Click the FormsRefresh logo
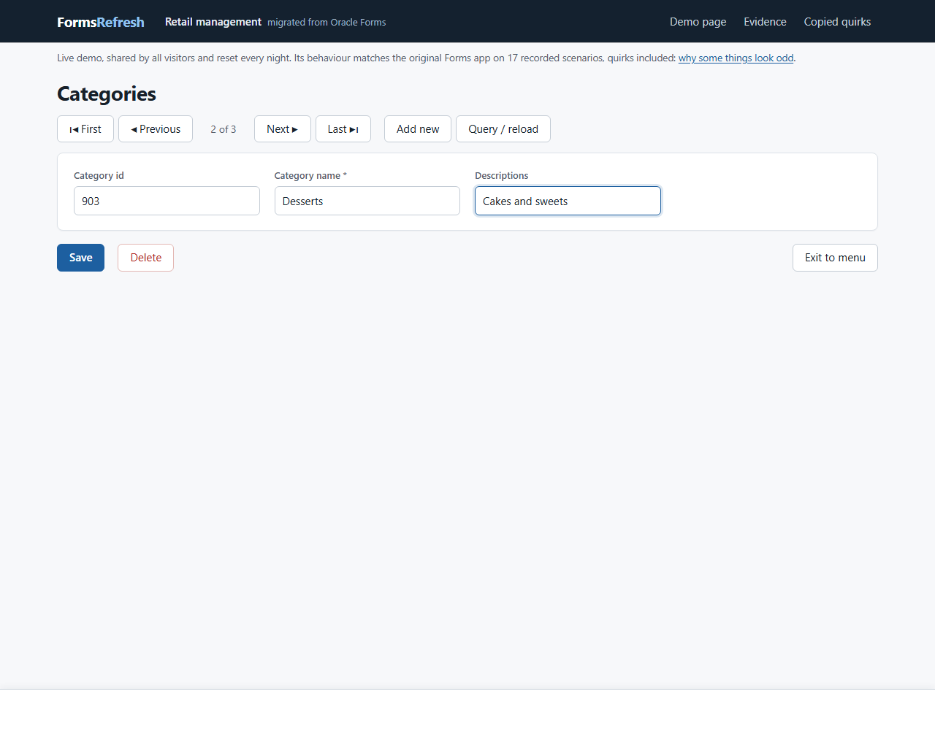935x730 pixels. click(101, 22)
